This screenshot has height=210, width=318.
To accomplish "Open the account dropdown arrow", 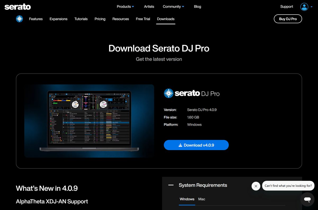I will pos(311,7).
